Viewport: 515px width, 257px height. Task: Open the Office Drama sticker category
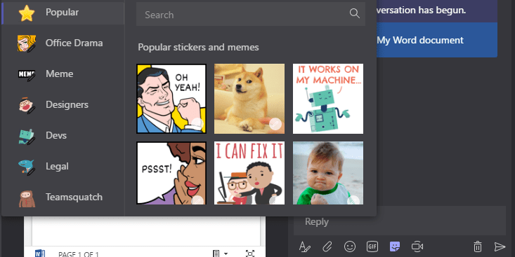point(63,43)
